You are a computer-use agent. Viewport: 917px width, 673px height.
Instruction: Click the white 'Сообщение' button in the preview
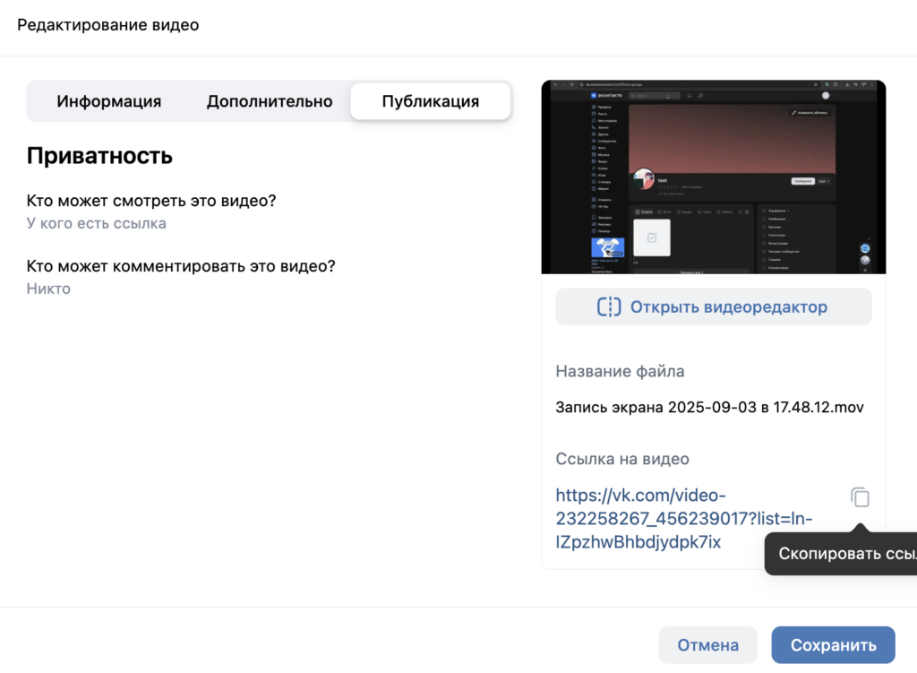(802, 181)
